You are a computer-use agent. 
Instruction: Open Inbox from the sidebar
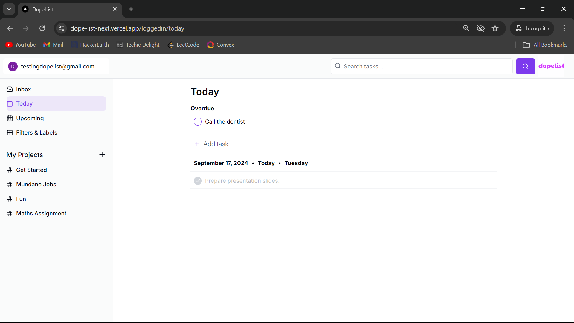(x=23, y=89)
